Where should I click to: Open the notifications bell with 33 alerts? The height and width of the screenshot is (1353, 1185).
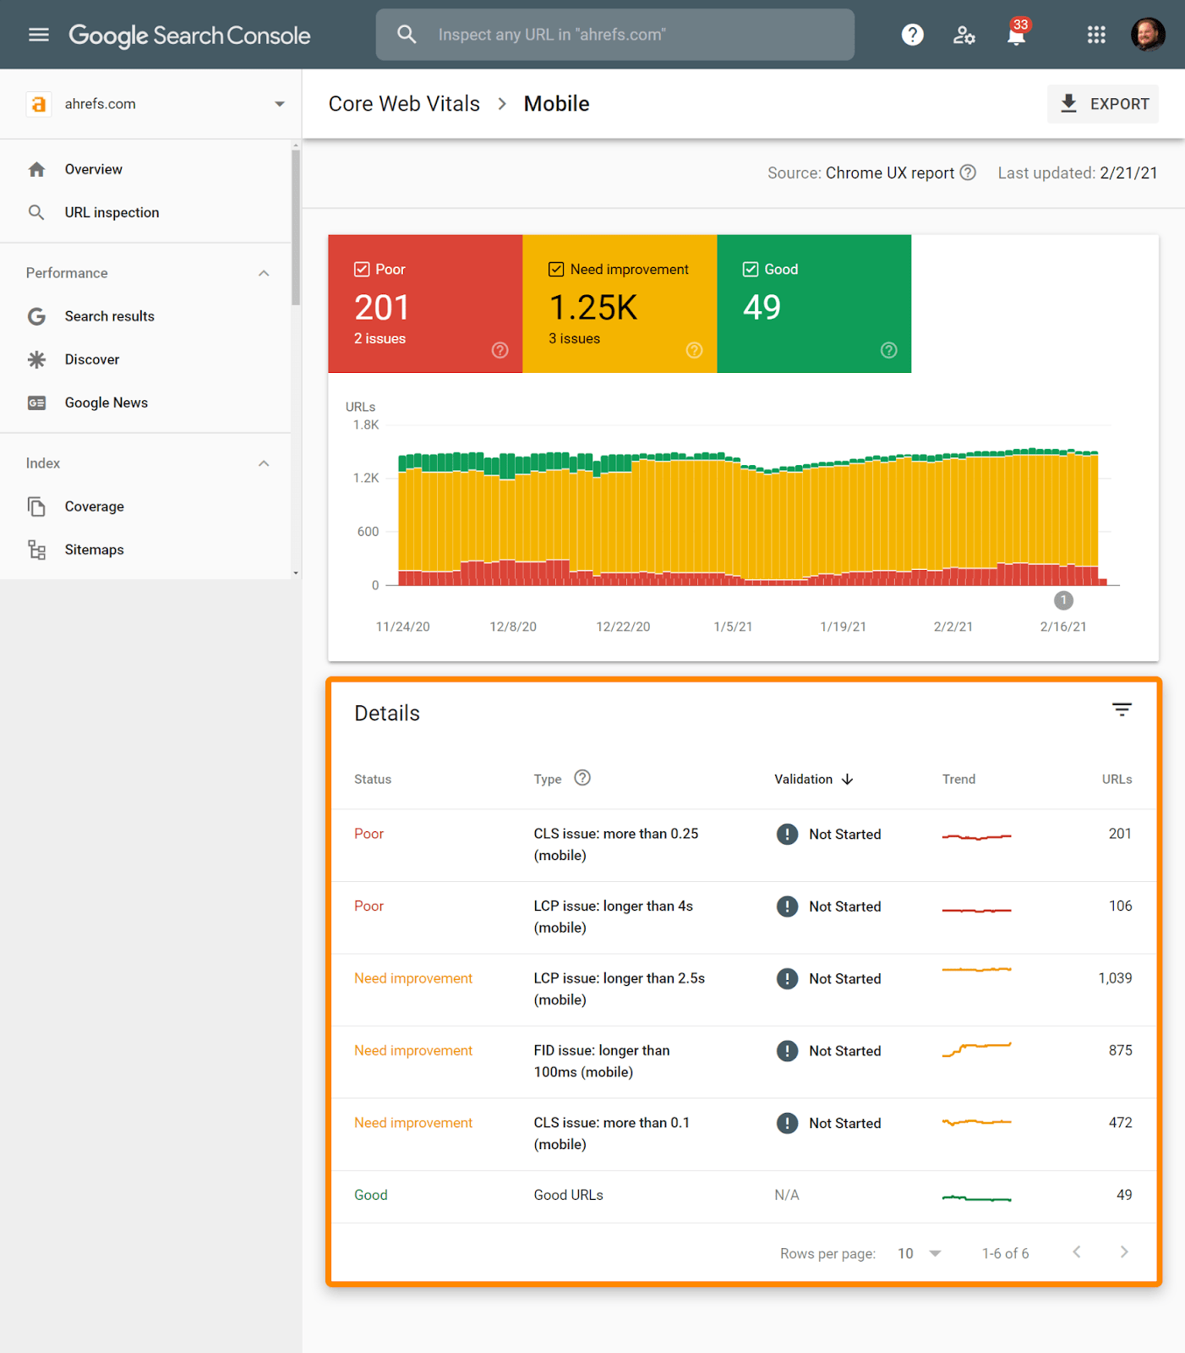pyautogui.click(x=1016, y=35)
